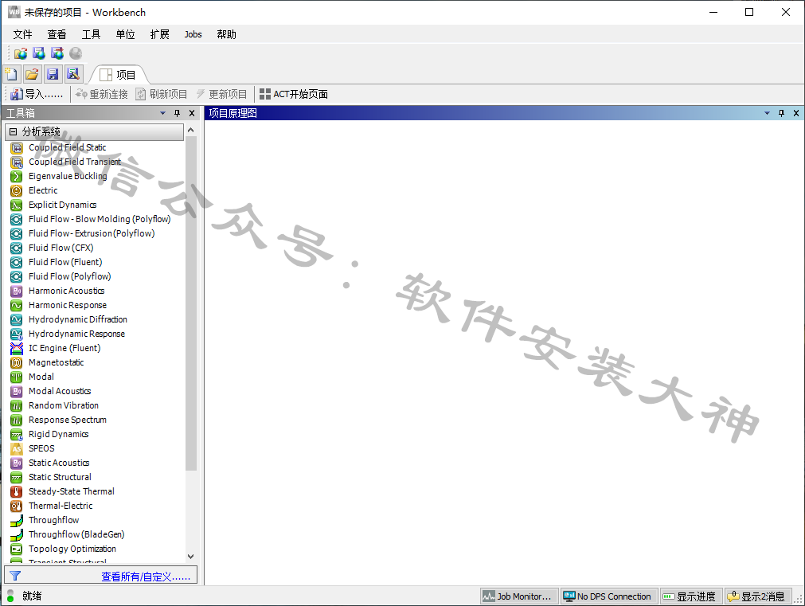Click the 导入...... import button
805x606 pixels.
click(x=37, y=94)
